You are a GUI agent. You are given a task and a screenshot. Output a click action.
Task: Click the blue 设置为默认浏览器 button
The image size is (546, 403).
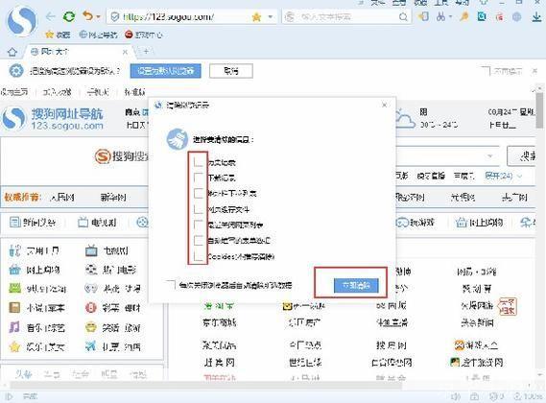tap(166, 71)
